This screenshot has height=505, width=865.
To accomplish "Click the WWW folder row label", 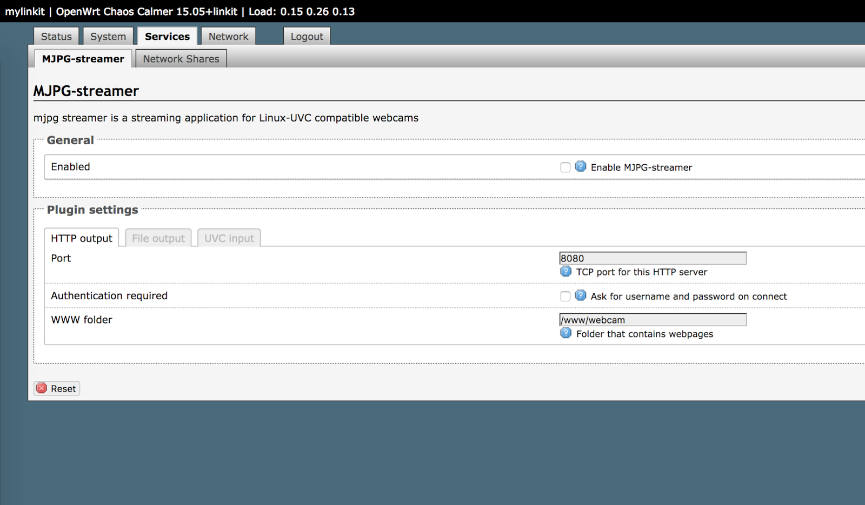I will point(82,320).
